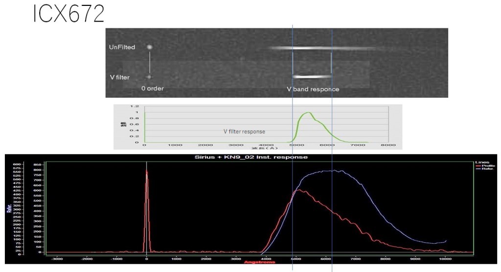Click the vertical Refer. axis label
Screen dimensions: 501x272
tap(9, 209)
